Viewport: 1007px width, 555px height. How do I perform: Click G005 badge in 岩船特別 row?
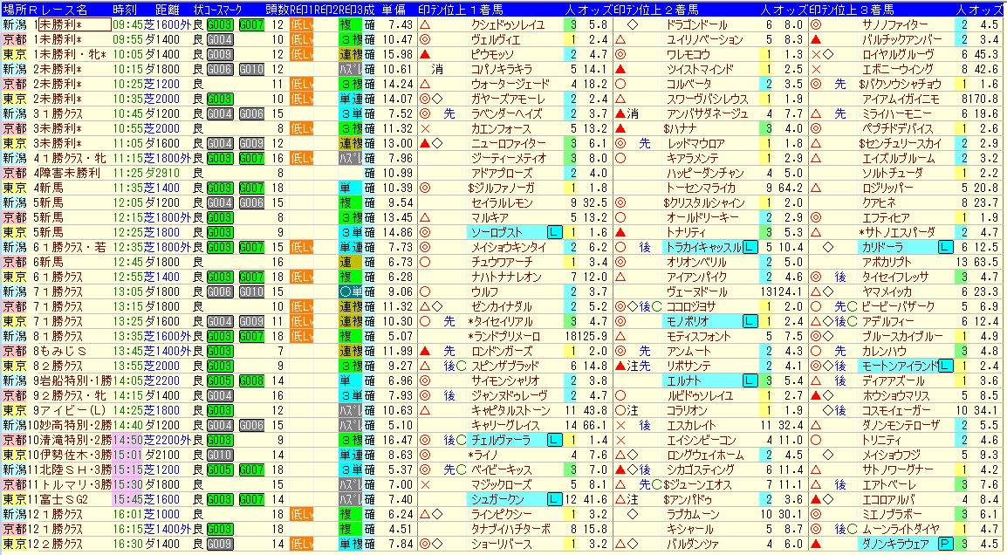point(220,381)
